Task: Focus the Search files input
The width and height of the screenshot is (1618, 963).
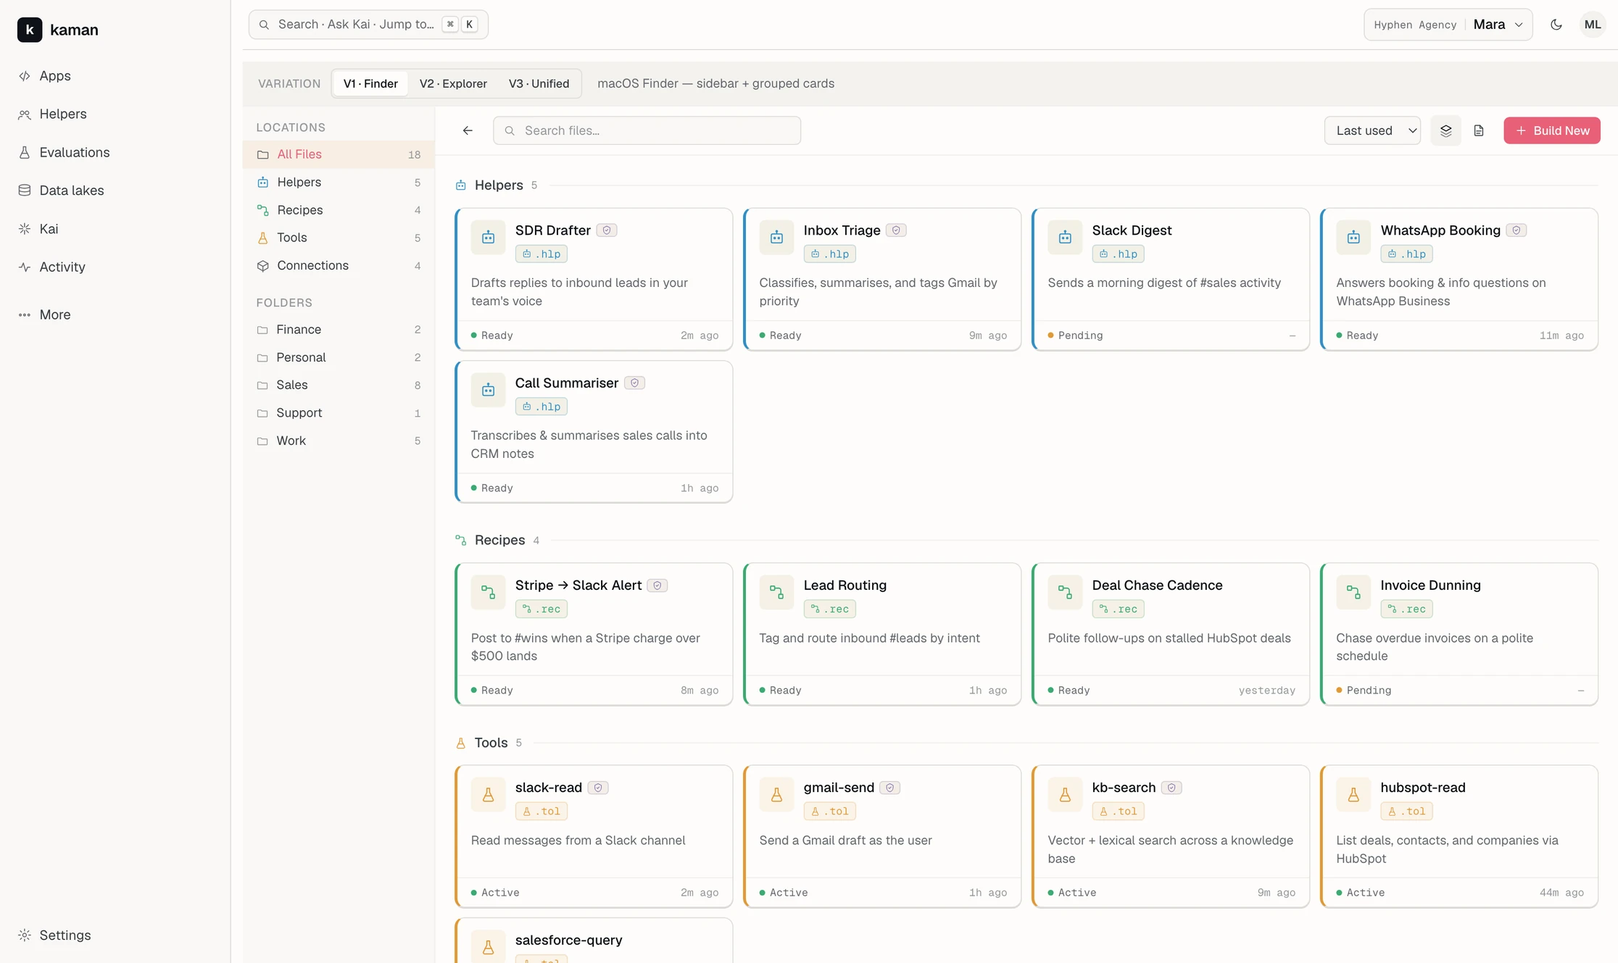Action: point(647,130)
